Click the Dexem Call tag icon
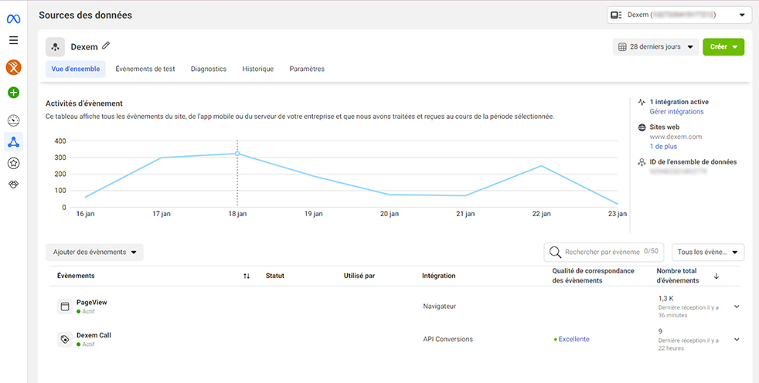 coord(65,340)
